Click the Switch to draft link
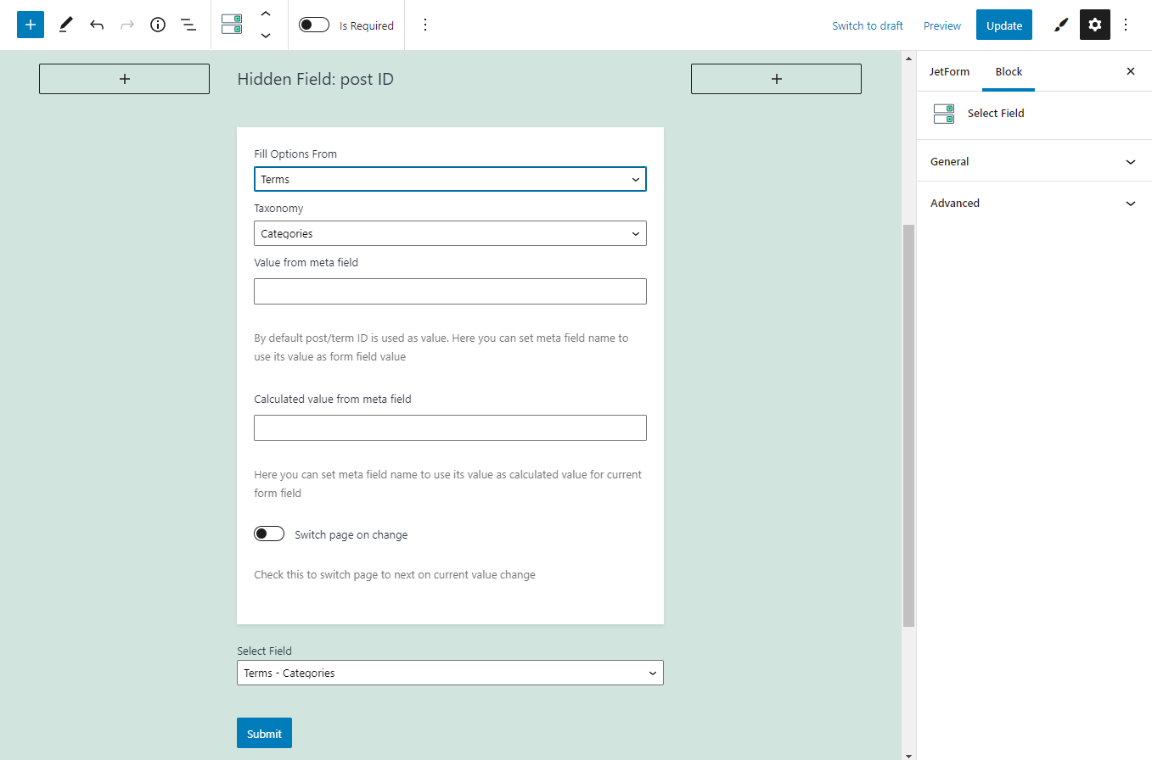This screenshot has height=760, width=1152. pyautogui.click(x=867, y=25)
